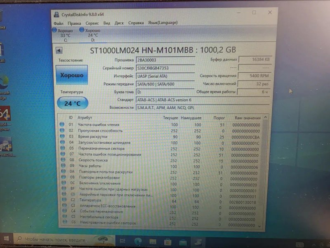Image resolution: width=330 pixels, height=248 pixels.
Task: Click the status icon for attribute 02
Action: 62,130
